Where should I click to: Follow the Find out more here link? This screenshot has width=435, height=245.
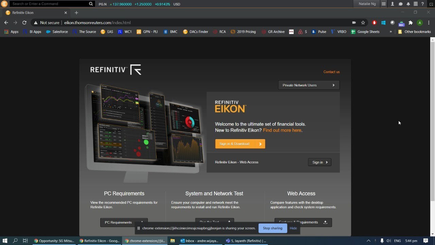coord(282,130)
